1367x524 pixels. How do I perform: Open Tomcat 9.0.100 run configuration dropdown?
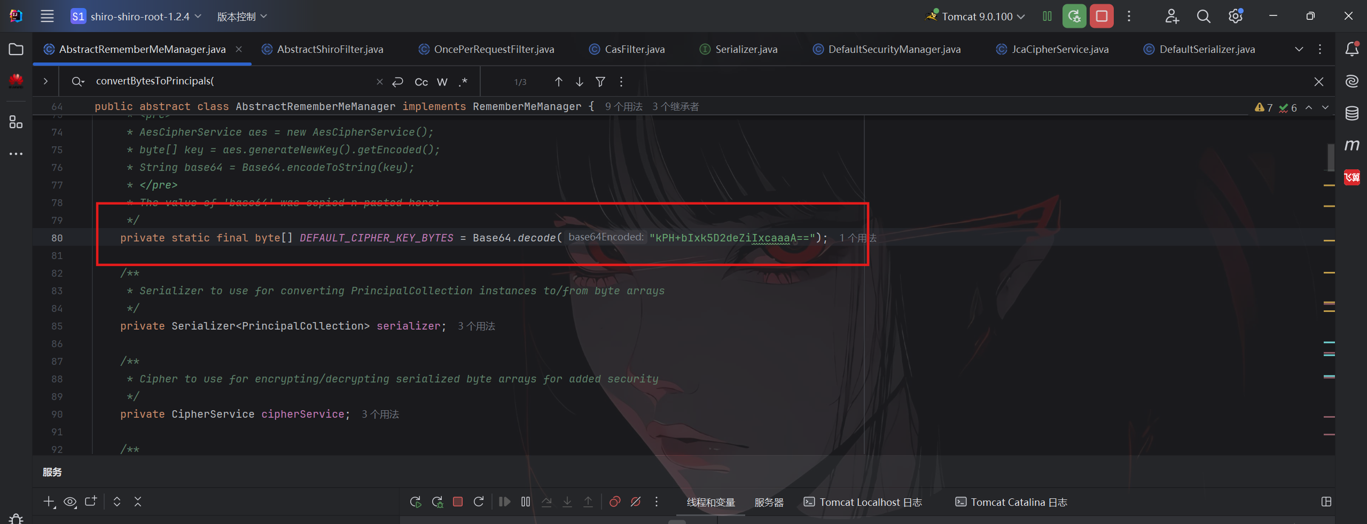[x=977, y=17]
